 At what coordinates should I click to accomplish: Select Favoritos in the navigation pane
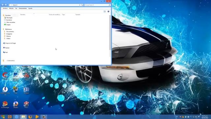click(8, 16)
